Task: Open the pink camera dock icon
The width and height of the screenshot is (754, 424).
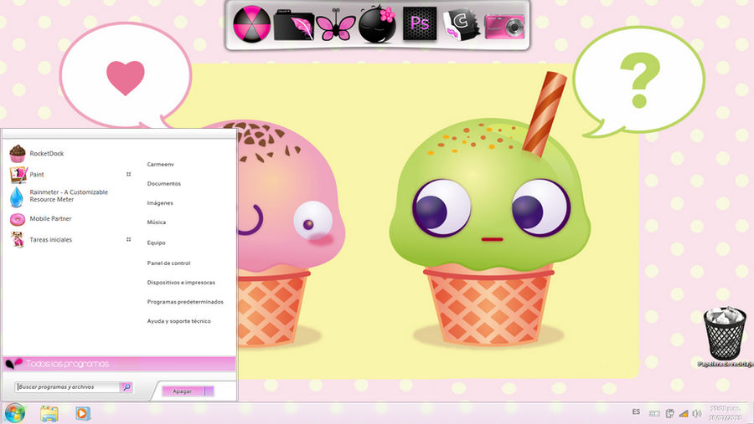Action: 504,27
